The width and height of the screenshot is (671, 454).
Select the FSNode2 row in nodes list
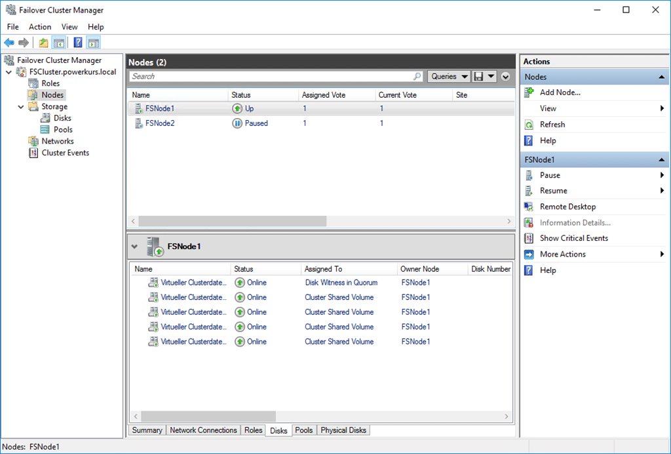click(321, 123)
